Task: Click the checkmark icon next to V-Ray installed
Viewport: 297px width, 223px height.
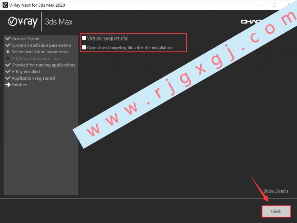Action: pos(8,72)
